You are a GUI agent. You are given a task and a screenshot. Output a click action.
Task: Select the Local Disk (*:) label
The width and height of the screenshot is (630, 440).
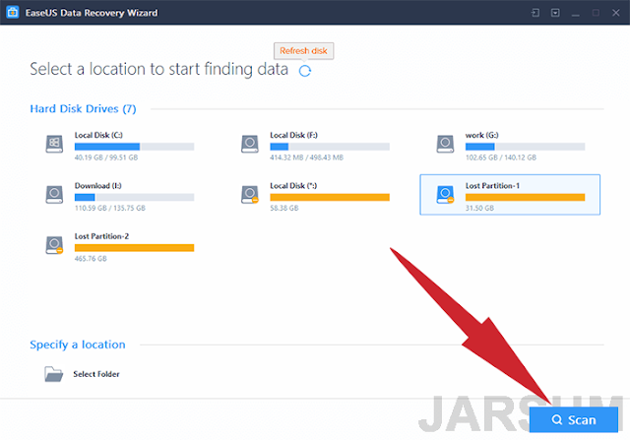(293, 186)
